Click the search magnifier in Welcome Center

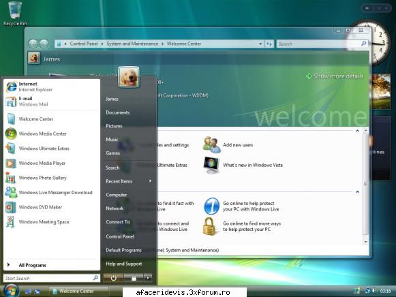click(x=363, y=44)
